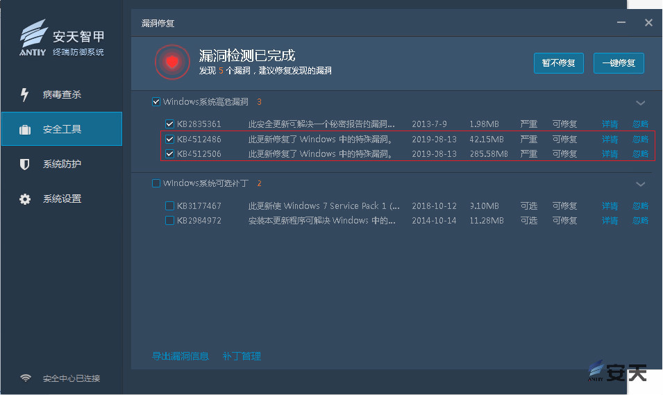Click the KB2984972 patch ID text
This screenshot has height=395, width=663.
[199, 220]
